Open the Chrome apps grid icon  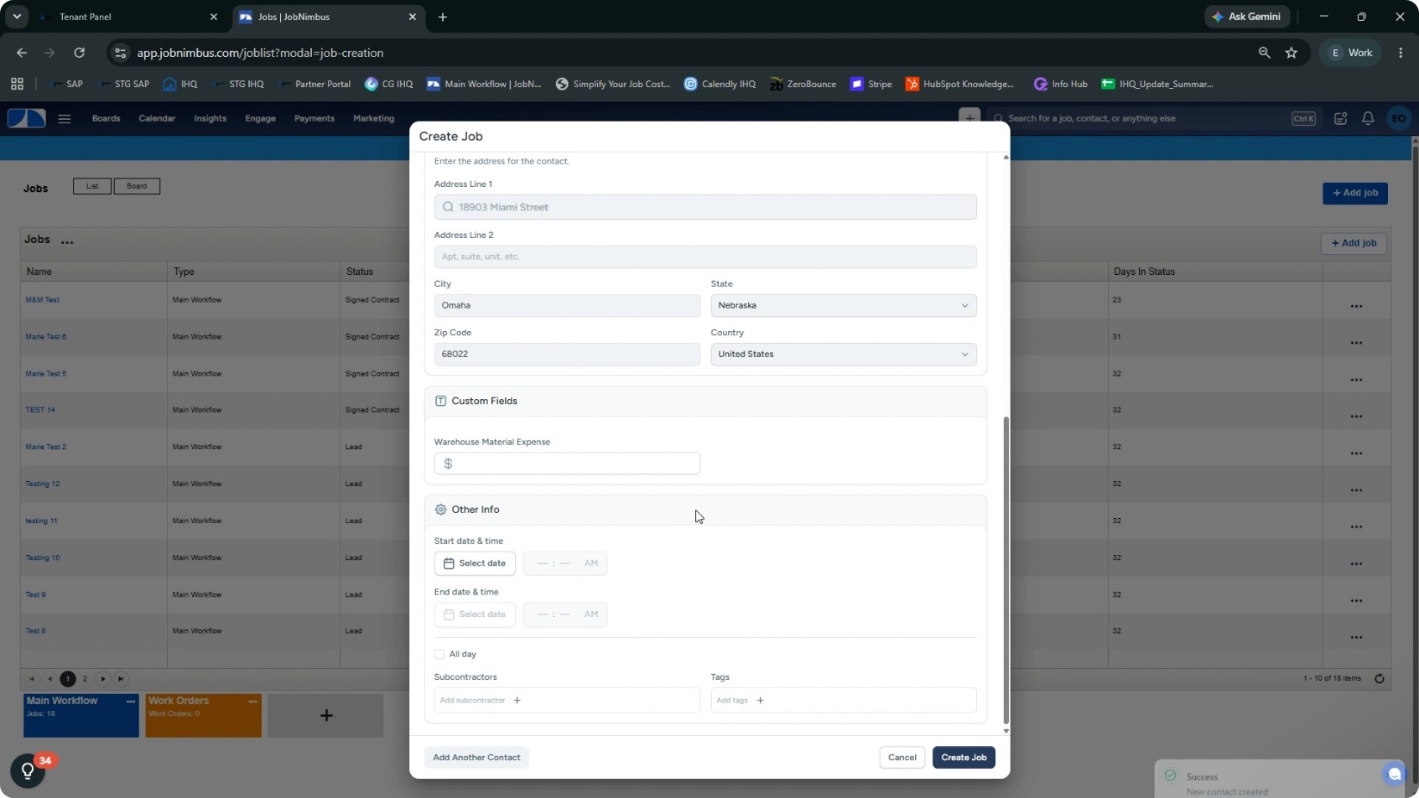[17, 84]
